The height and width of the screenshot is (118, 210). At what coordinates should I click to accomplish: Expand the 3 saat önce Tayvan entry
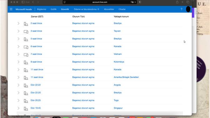tap(18, 31)
